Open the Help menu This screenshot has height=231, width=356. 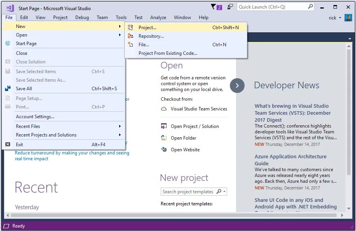coord(203,17)
